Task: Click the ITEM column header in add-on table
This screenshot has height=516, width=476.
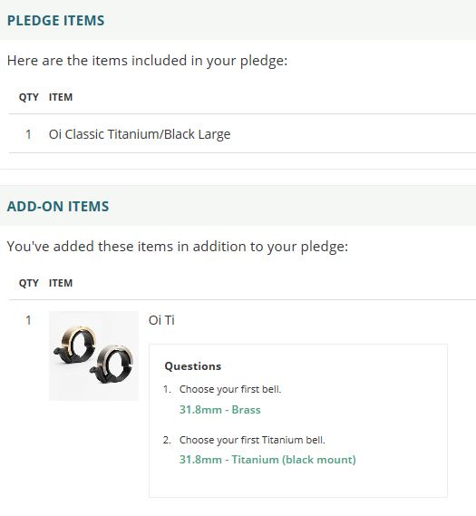Action: click(x=61, y=283)
